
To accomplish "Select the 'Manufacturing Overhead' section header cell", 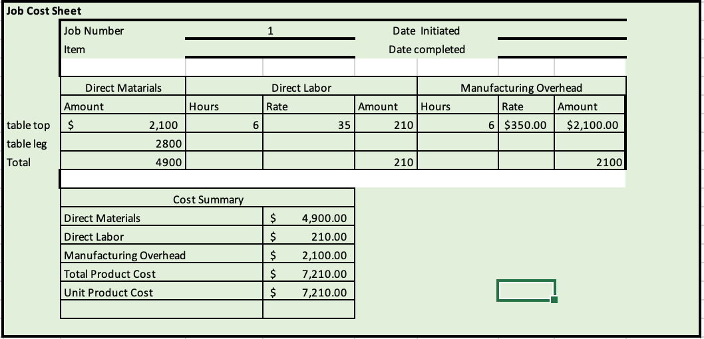I will tap(521, 88).
